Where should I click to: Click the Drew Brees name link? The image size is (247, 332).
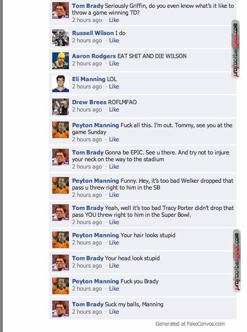coord(89,102)
